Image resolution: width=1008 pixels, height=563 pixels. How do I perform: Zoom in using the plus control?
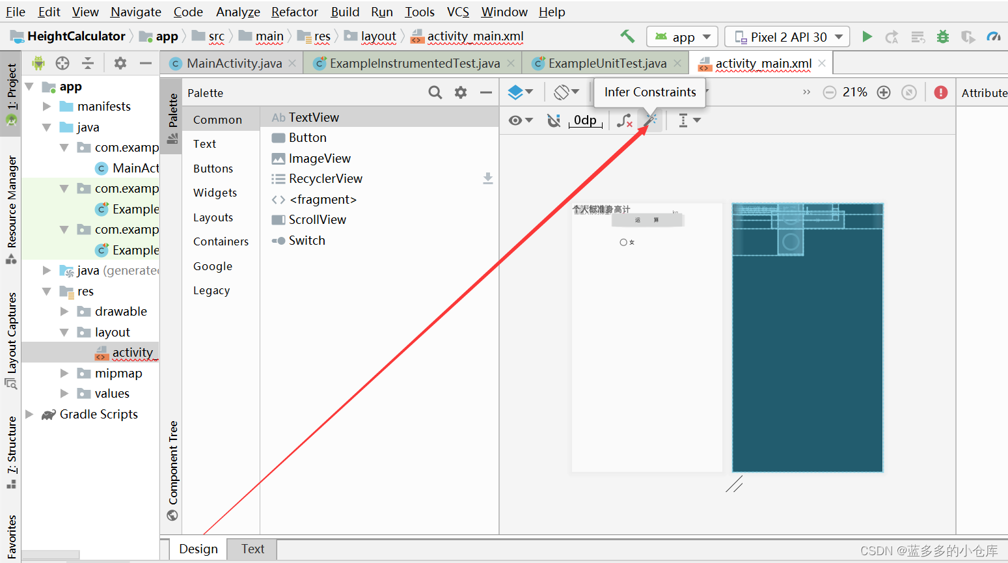(883, 92)
